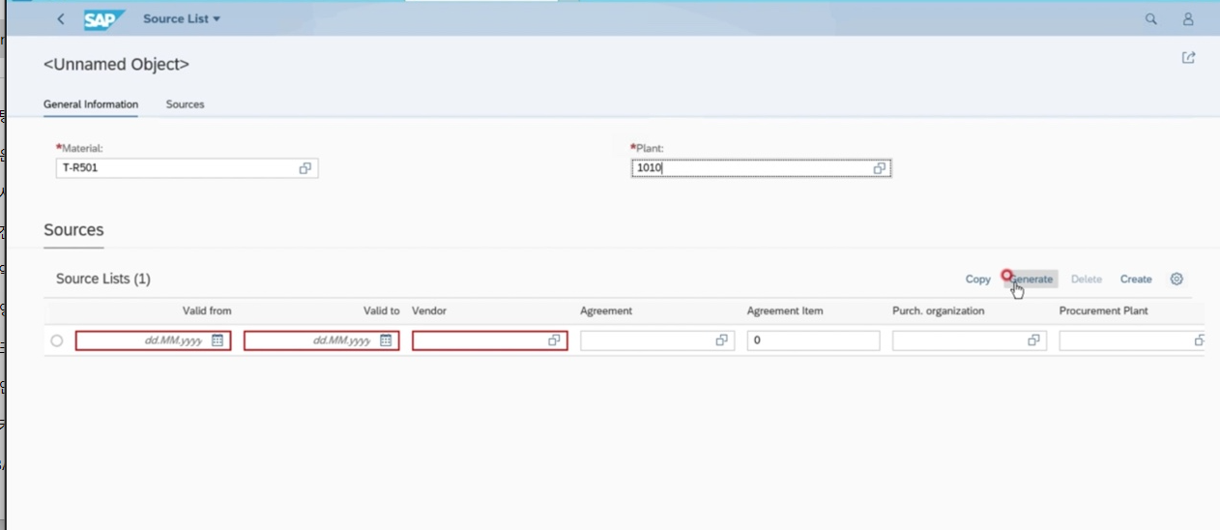Switch to the General Information tab
Image resolution: width=1220 pixels, height=530 pixels.
tap(91, 104)
